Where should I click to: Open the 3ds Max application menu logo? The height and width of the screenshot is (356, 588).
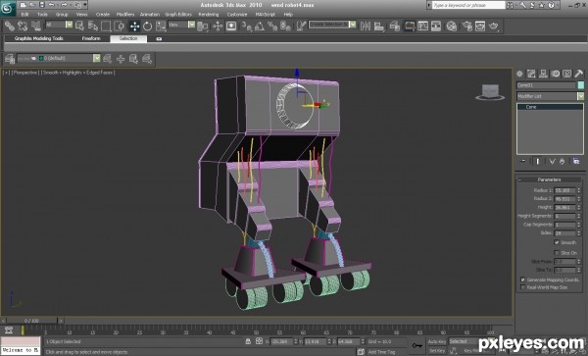8,8
